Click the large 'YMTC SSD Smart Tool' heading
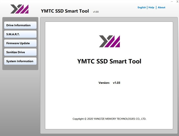This screenshot has height=136, width=179. (x=109, y=61)
